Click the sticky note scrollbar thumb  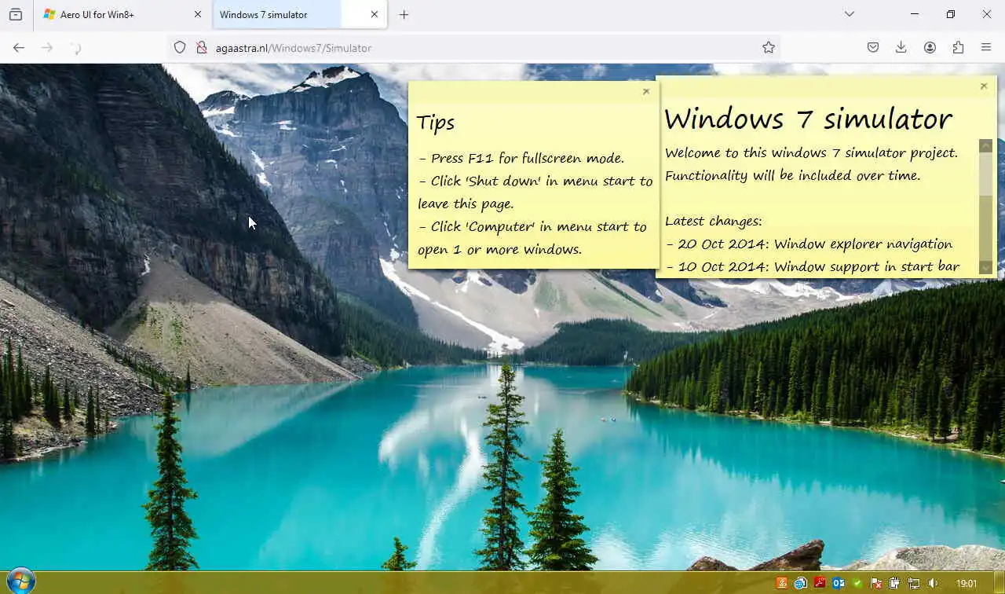986,174
